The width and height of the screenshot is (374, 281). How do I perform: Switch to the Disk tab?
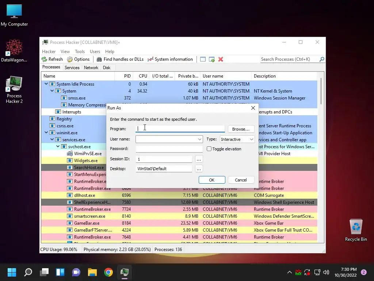[x=107, y=68]
